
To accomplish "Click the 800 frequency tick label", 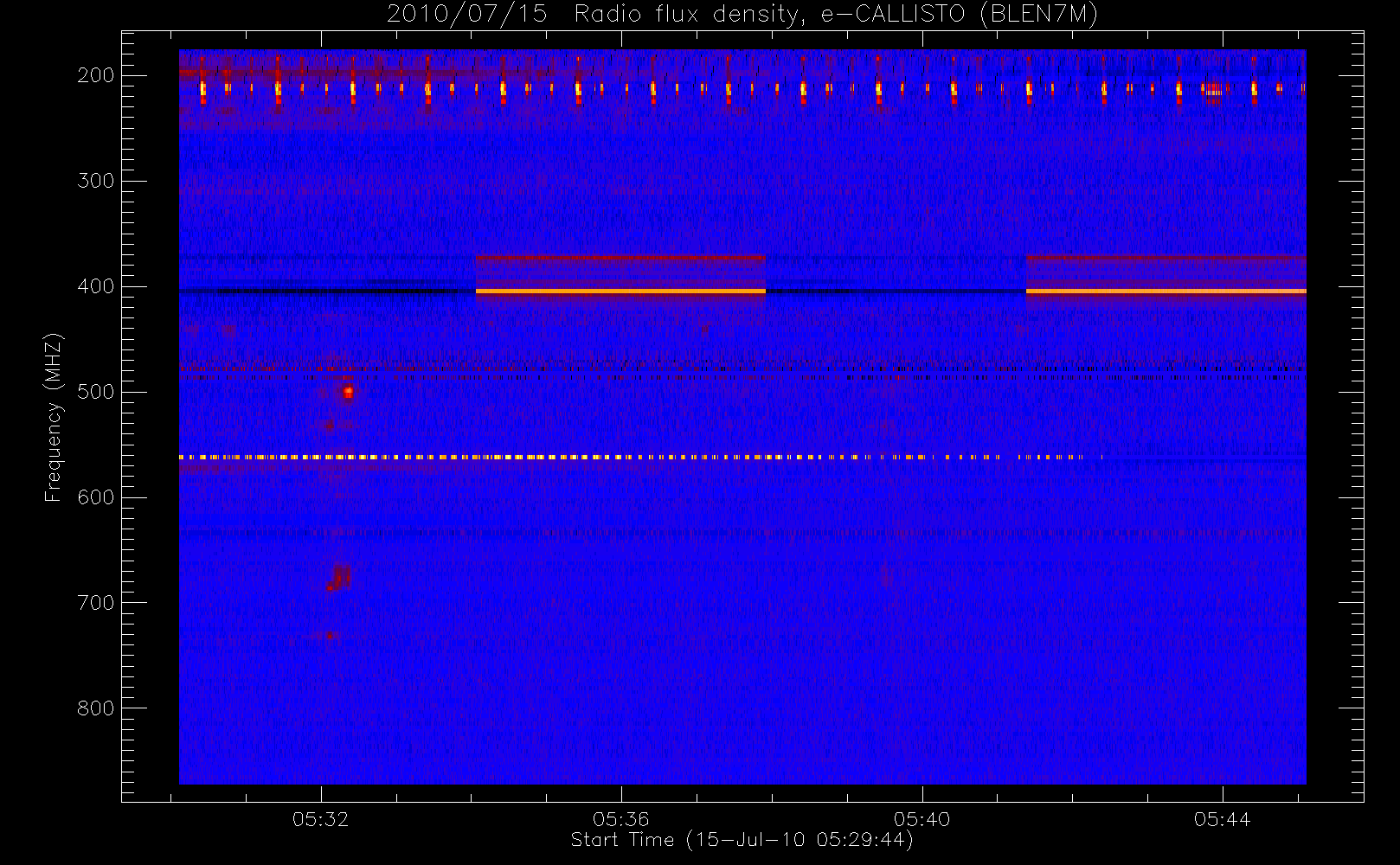I will coord(96,708).
